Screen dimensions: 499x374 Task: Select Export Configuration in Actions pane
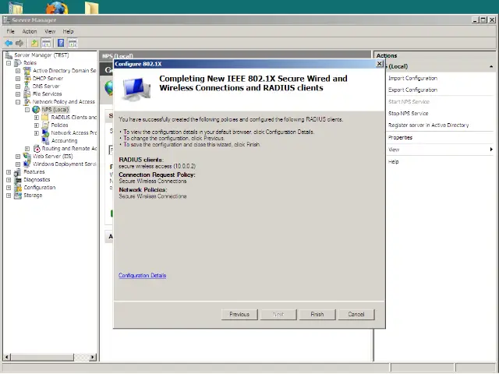(x=412, y=90)
